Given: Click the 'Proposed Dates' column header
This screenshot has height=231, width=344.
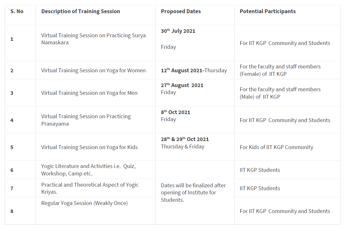Looking at the screenshot, I should [x=181, y=11].
